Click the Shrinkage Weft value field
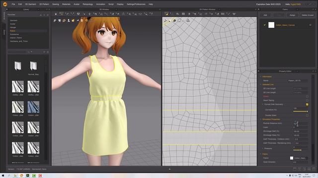The width and height of the screenshot is (318, 178). point(300,131)
